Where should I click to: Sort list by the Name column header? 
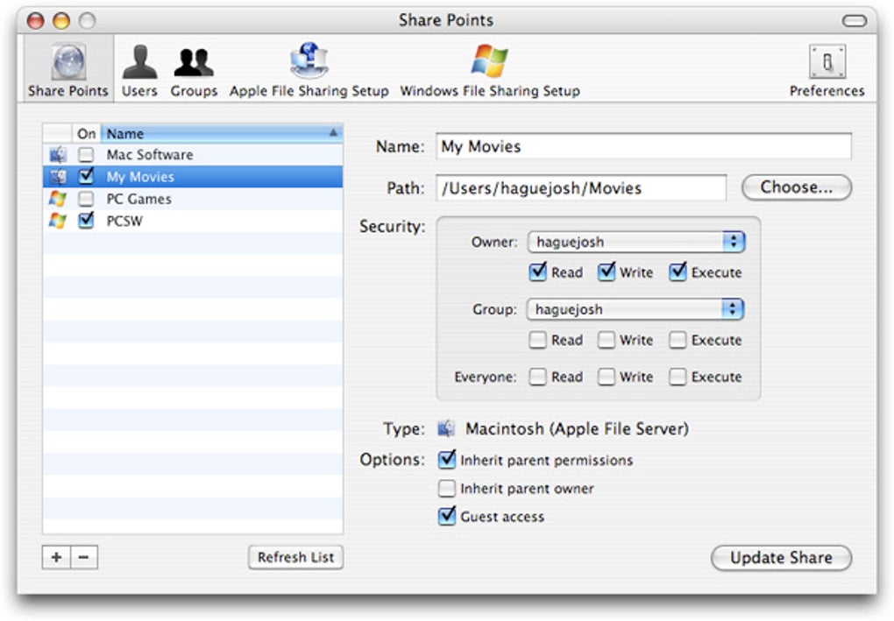(221, 134)
